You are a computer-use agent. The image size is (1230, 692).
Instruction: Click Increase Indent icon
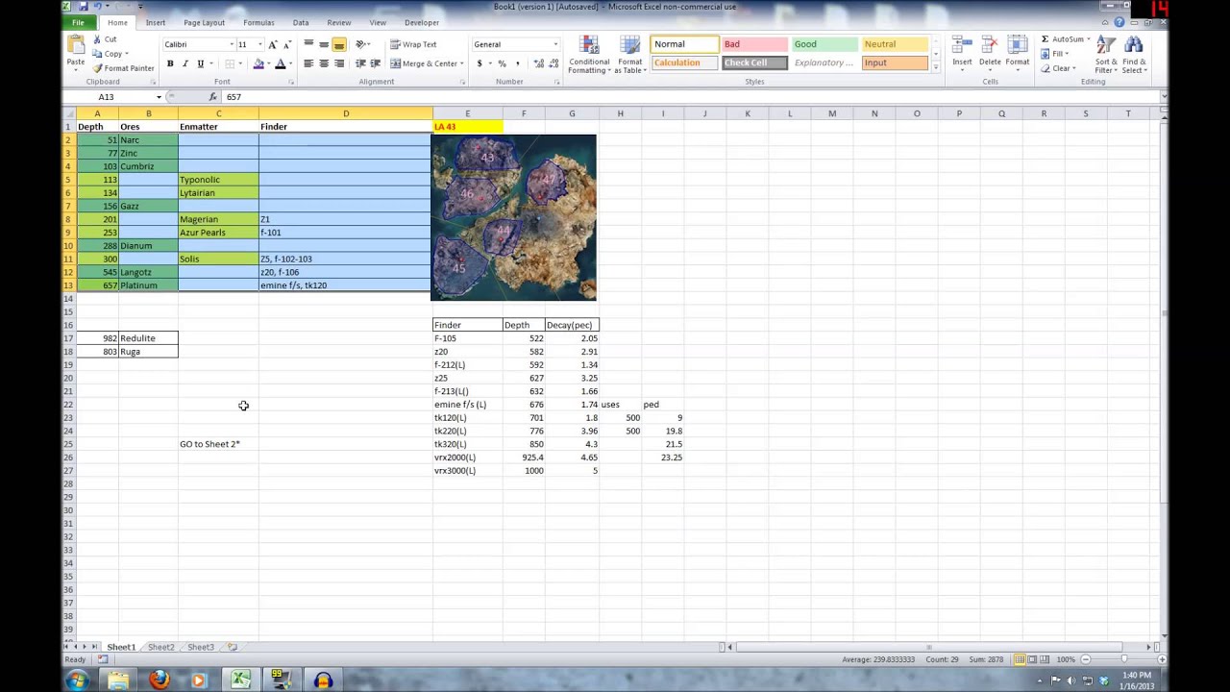click(x=375, y=63)
